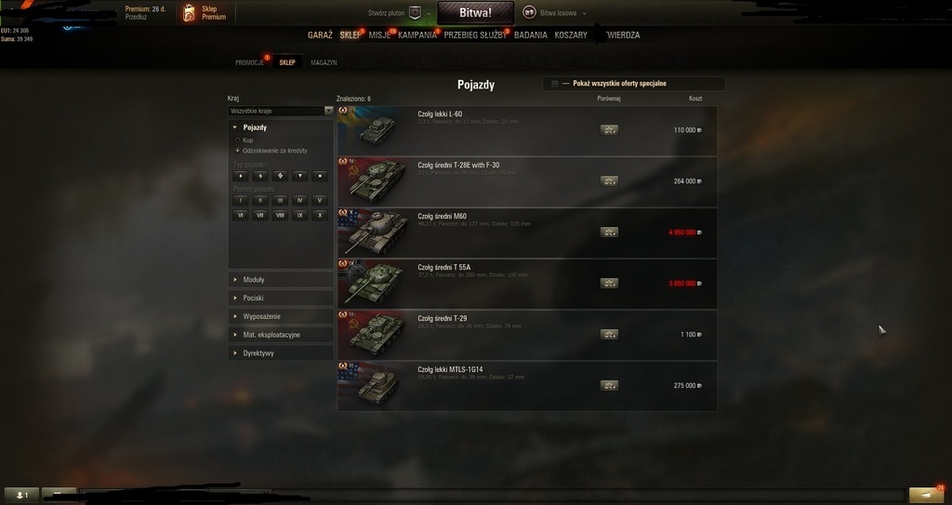Select the Kup radio option
The width and height of the screenshot is (952, 505).
point(237,140)
